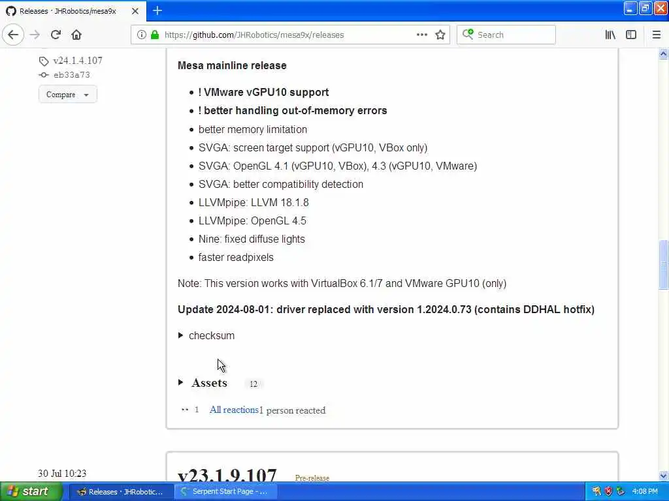
Task: Click the forward navigation arrow
Action: [x=35, y=35]
